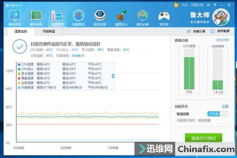Click the gold medal icon in title bar
This screenshot has height=158, width=237.
176,5
